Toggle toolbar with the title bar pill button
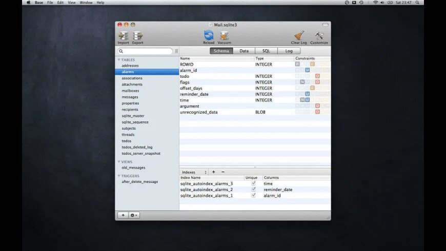This screenshot has height=251, width=446. tap(325, 25)
